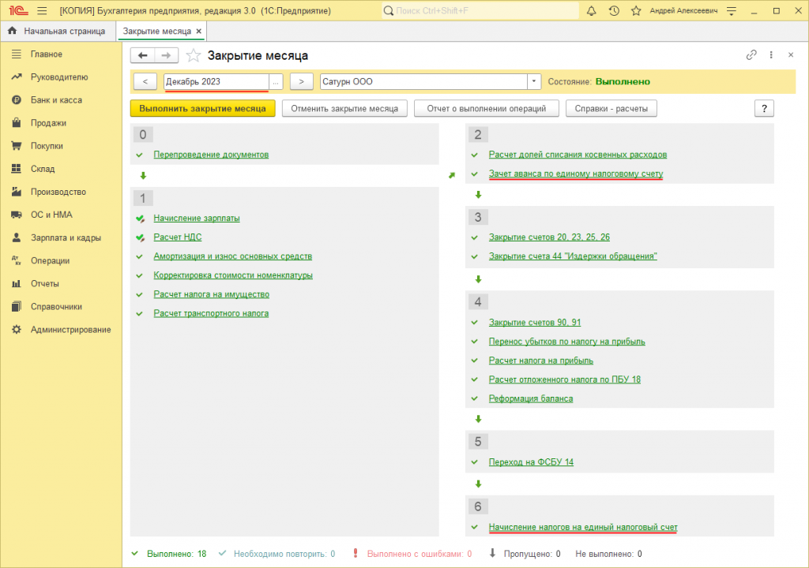Open Реформация баланса operation link
Image resolution: width=809 pixels, height=568 pixels.
pos(531,398)
